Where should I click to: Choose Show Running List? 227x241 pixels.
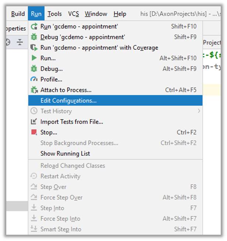pos(65,154)
